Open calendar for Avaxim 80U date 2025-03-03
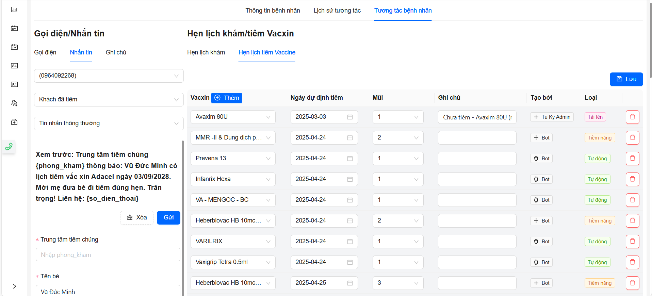652x296 pixels. [x=350, y=117]
